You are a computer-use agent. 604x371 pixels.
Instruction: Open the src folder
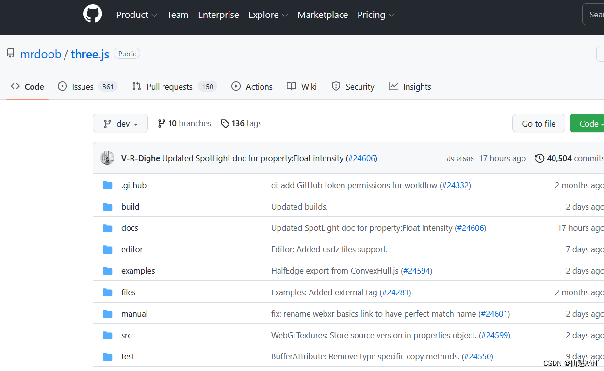[x=126, y=335]
